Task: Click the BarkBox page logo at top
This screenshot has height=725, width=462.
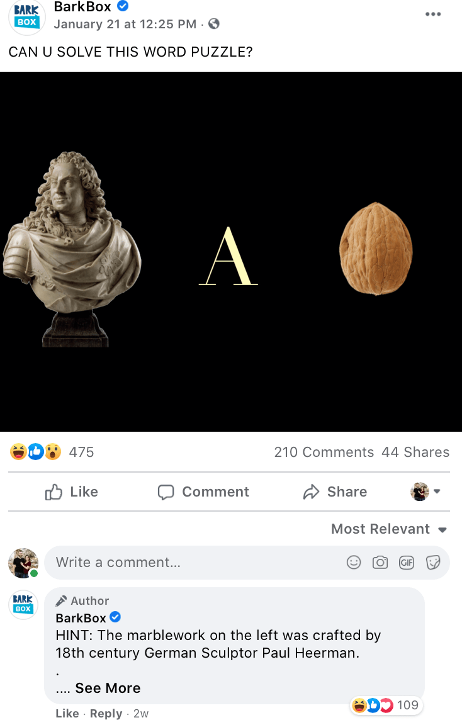Action: (26, 16)
